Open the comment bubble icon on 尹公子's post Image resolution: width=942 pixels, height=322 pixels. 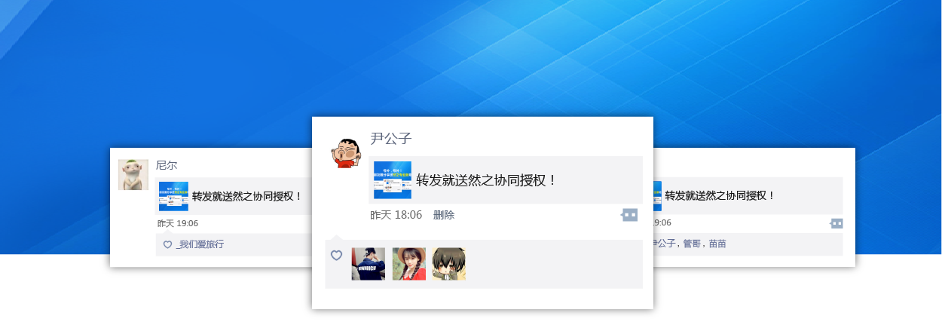point(630,215)
